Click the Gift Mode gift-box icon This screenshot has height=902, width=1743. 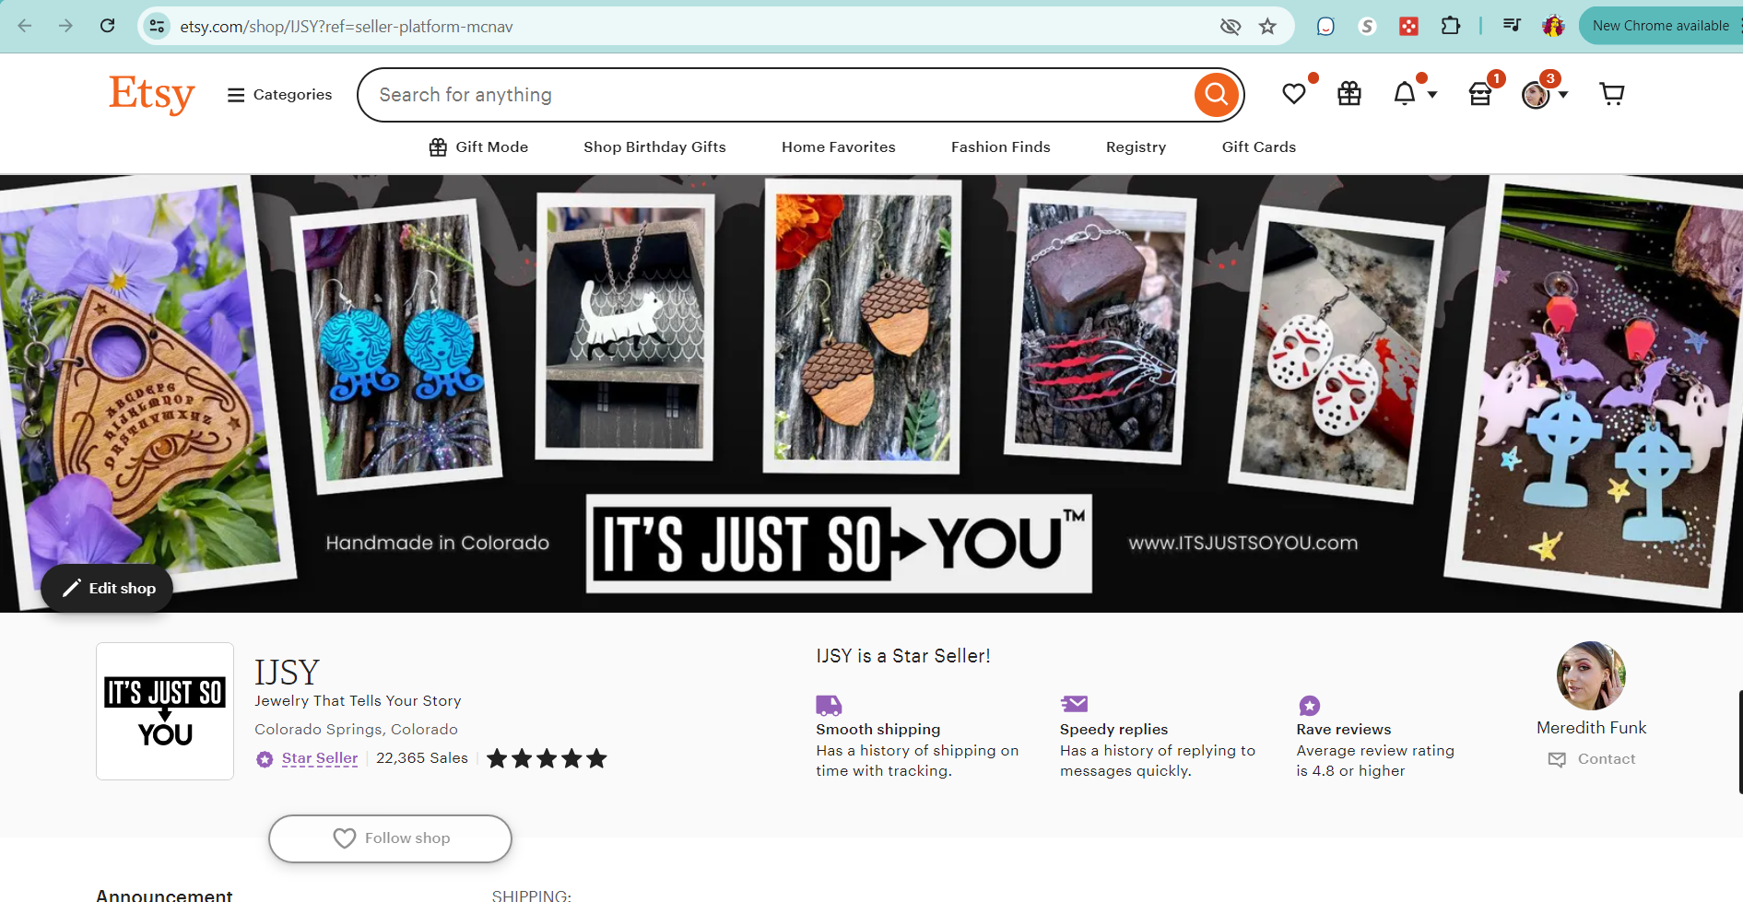(438, 146)
